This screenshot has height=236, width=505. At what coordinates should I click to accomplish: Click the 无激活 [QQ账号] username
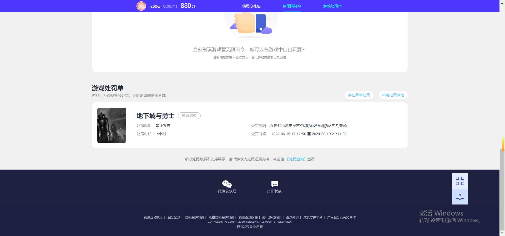163,6
